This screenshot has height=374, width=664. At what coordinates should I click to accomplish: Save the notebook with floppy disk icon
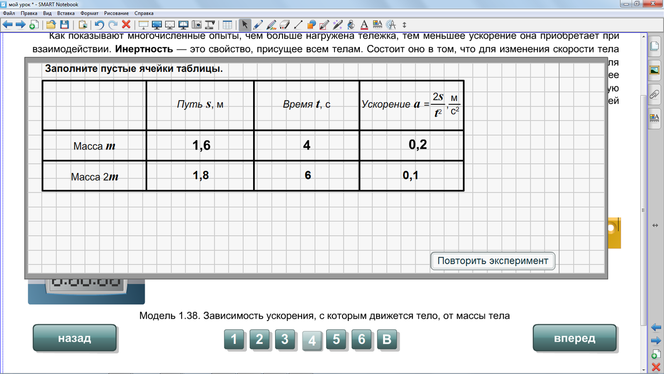pyautogui.click(x=64, y=25)
